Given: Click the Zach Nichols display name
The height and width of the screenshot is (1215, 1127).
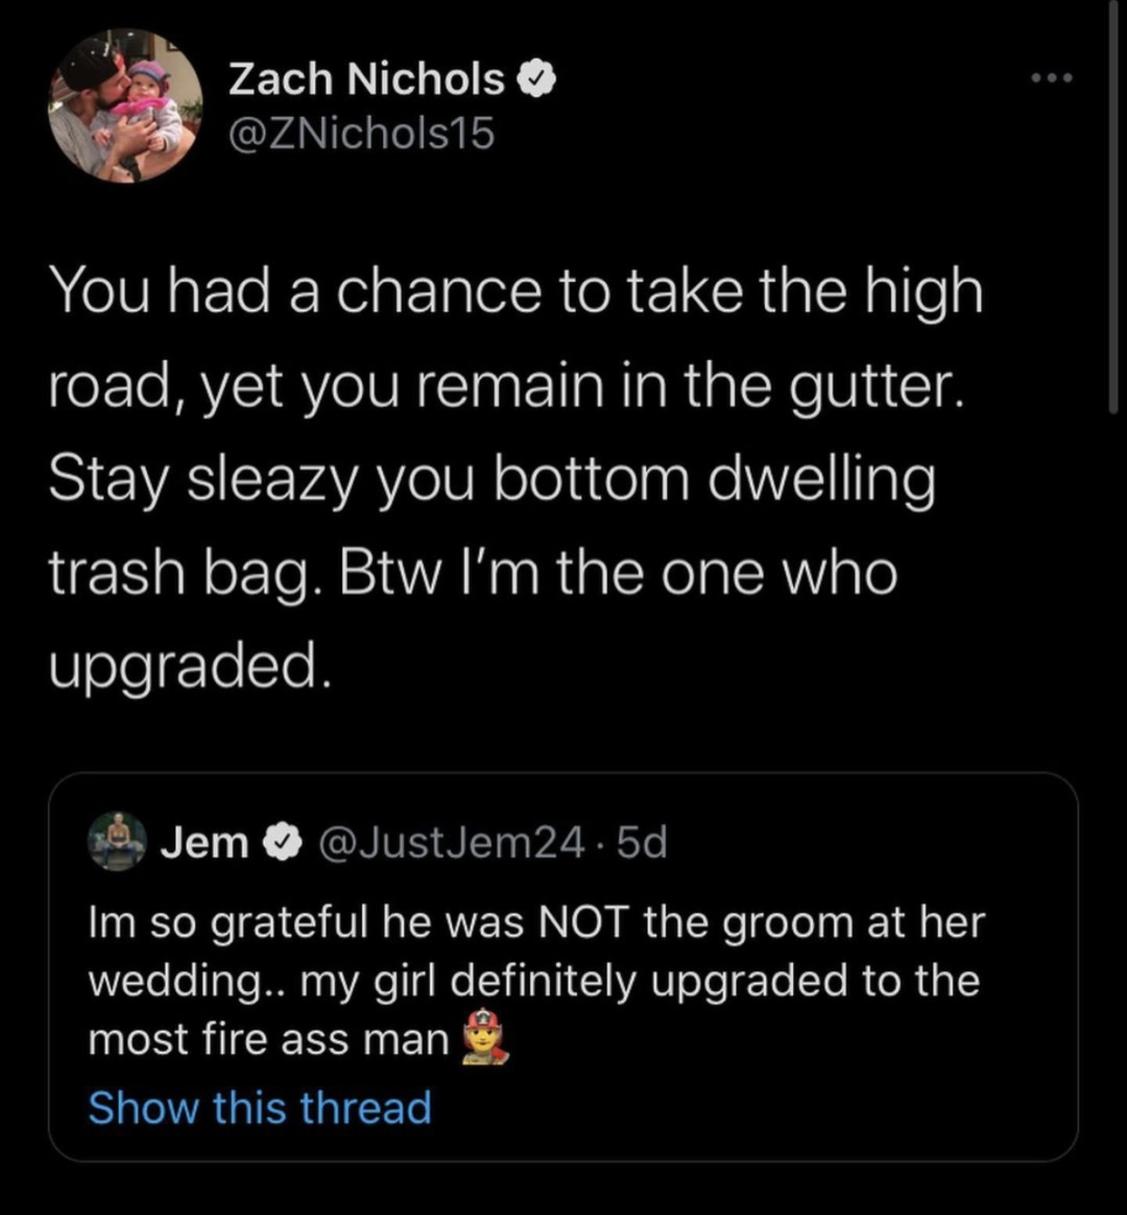Looking at the screenshot, I should pyautogui.click(x=366, y=80).
